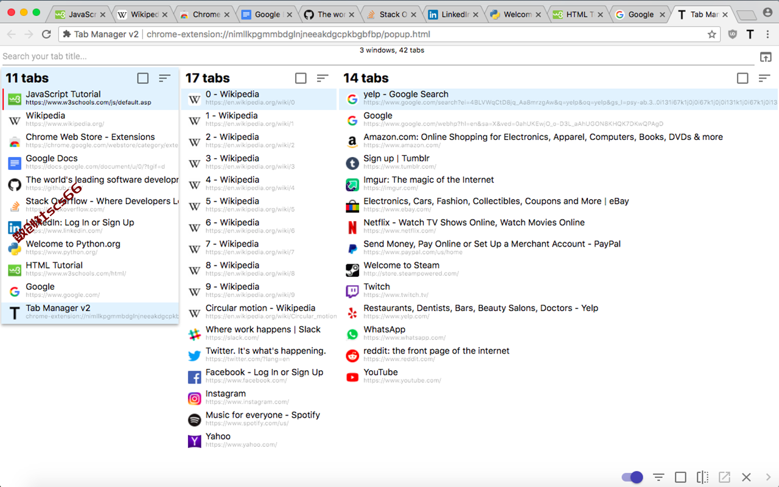Select the Yelp Restaurants, Dentists, Bars row
This screenshot has width=779, height=487.
tap(558, 312)
